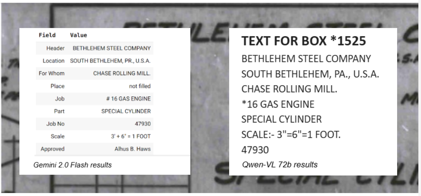Select the BETHLEHEM STEEL COMPANY table value
Viewport: 421px width, 196px height.
click(x=112, y=48)
